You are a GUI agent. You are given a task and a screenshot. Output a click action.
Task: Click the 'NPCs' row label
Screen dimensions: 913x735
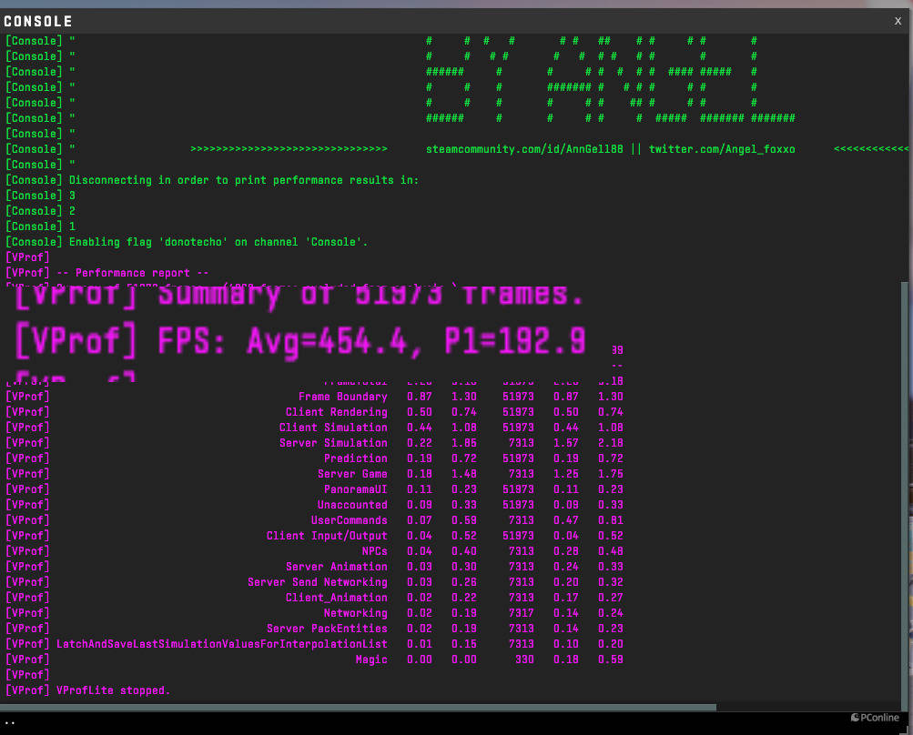click(x=374, y=551)
